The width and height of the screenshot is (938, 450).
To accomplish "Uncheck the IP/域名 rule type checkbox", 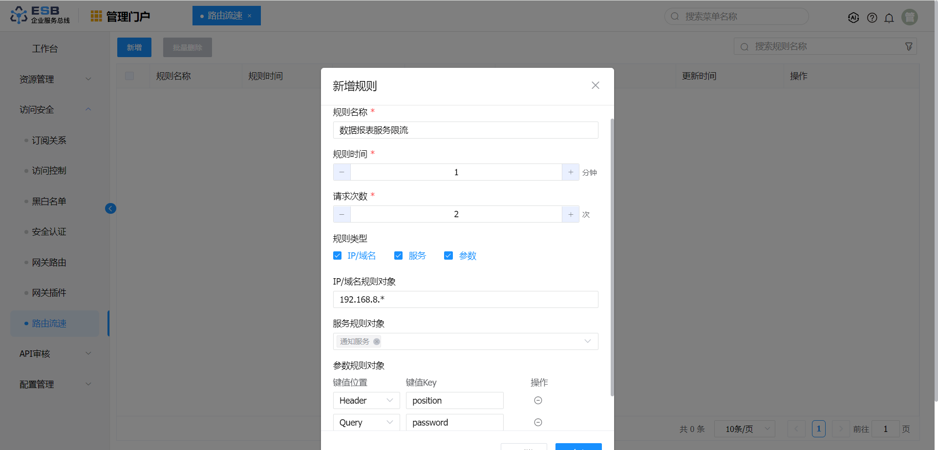I will [x=337, y=256].
